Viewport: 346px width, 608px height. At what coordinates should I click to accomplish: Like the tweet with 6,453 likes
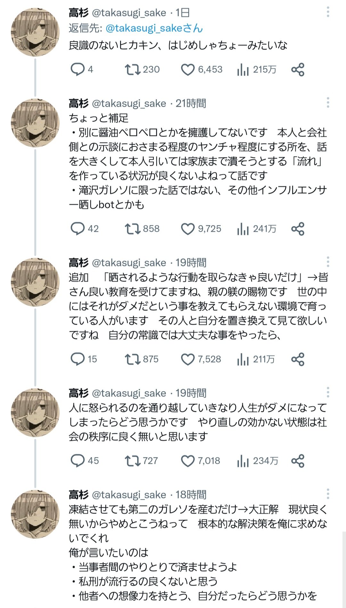[x=188, y=70]
